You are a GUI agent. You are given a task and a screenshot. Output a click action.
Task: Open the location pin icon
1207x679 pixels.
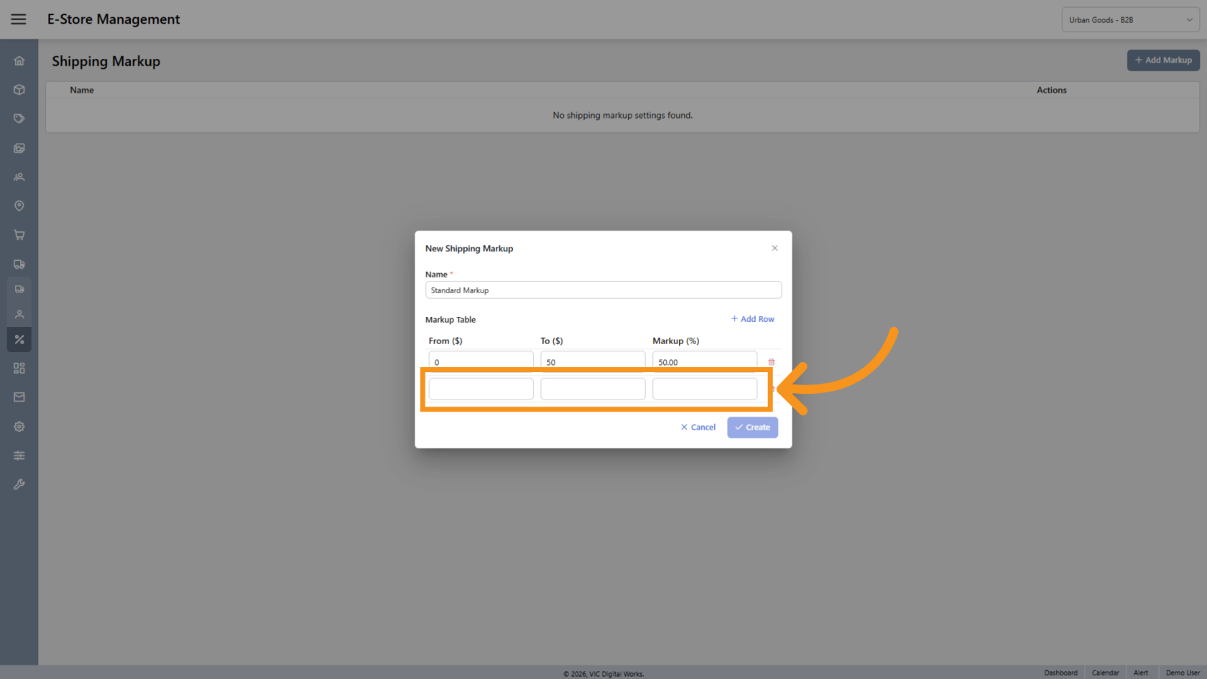coord(19,206)
